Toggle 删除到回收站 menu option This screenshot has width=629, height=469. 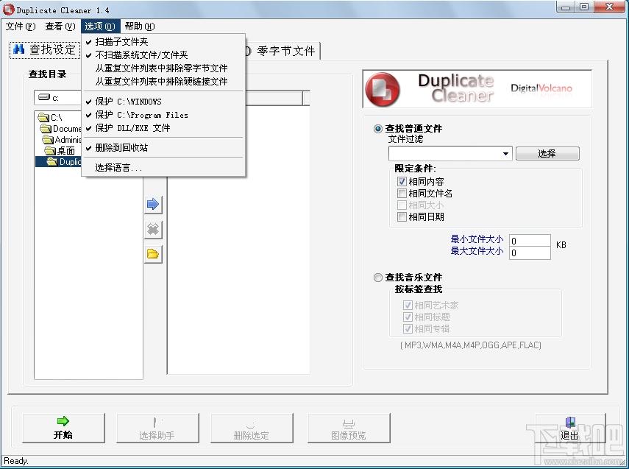[x=163, y=148]
